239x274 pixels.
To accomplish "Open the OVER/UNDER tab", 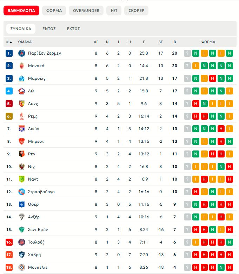I will pyautogui.click(x=86, y=10).
